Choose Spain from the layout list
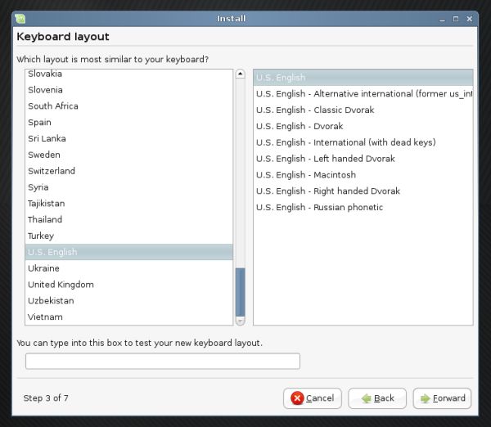Image resolution: width=491 pixels, height=427 pixels. [x=128, y=123]
